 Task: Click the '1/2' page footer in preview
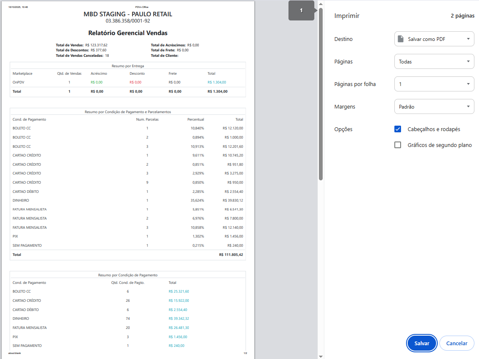point(245,353)
